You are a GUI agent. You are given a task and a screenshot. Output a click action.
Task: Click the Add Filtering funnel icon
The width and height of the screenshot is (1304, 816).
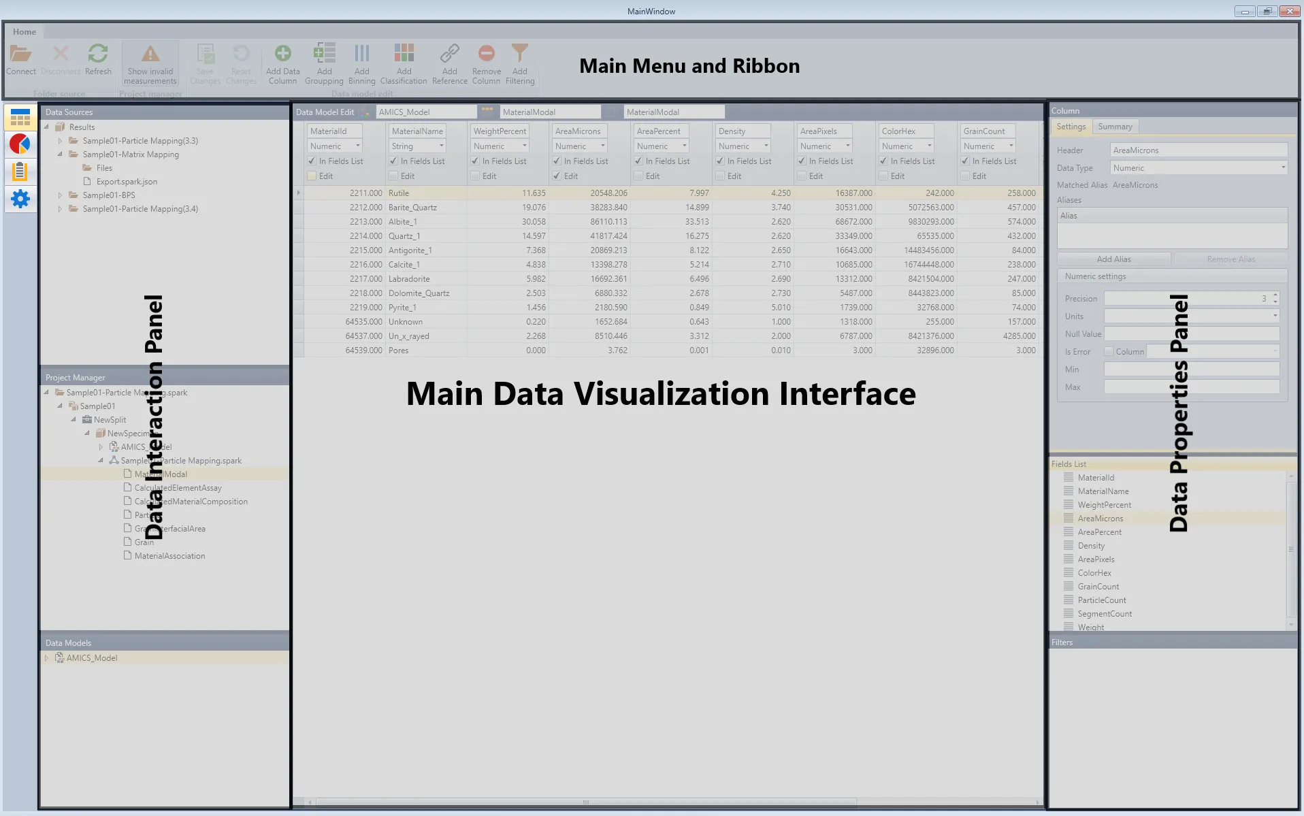pyautogui.click(x=520, y=53)
